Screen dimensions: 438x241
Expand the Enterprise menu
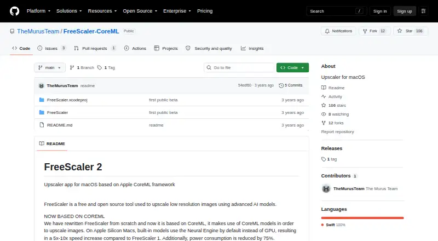(177, 11)
